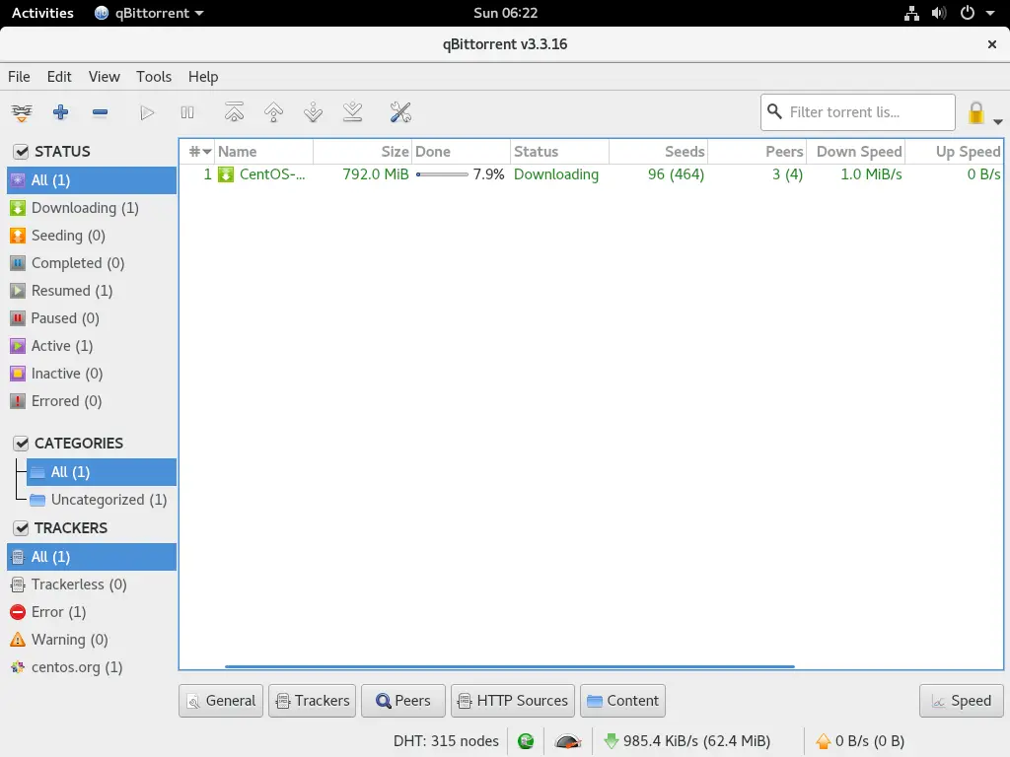Viewport: 1010px width, 757px height.
Task: Click the connection status globe icon in status bar
Action: tap(526, 741)
